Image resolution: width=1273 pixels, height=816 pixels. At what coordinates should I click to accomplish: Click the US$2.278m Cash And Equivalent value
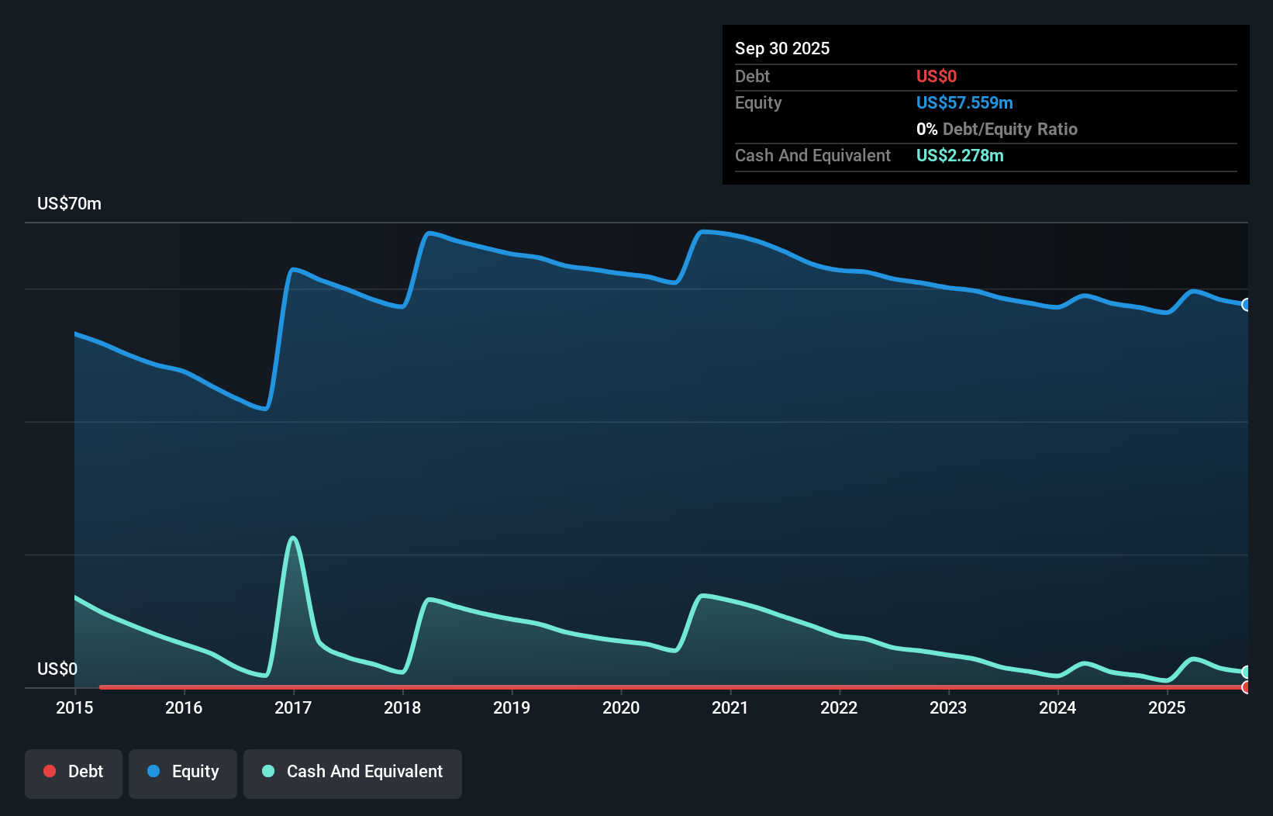(961, 155)
